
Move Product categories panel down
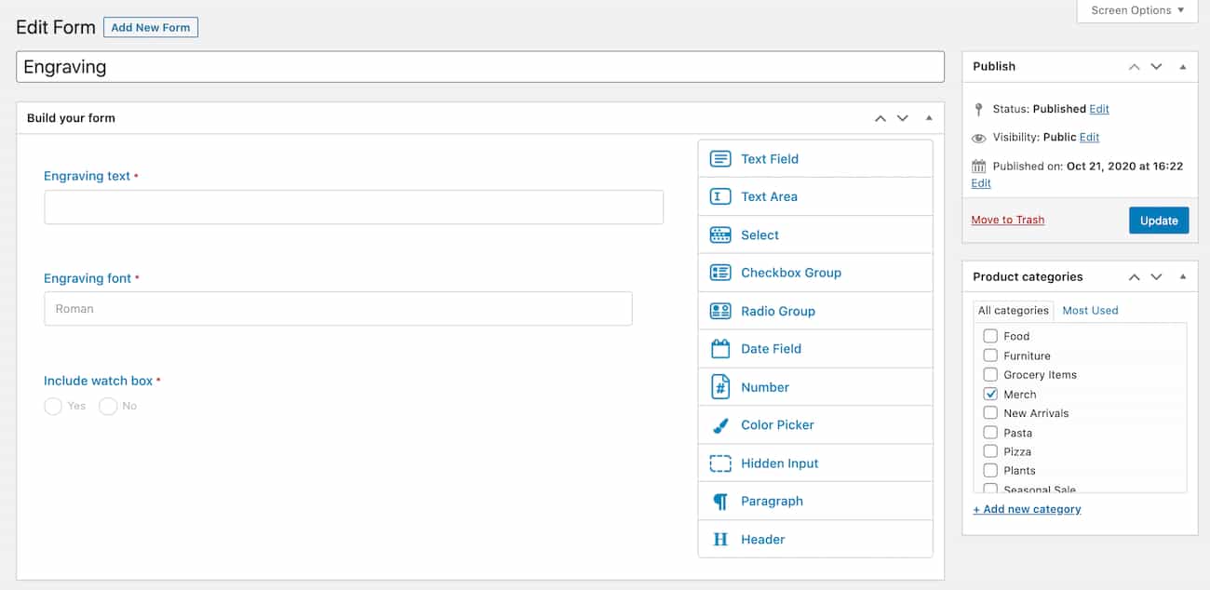pyautogui.click(x=1156, y=276)
